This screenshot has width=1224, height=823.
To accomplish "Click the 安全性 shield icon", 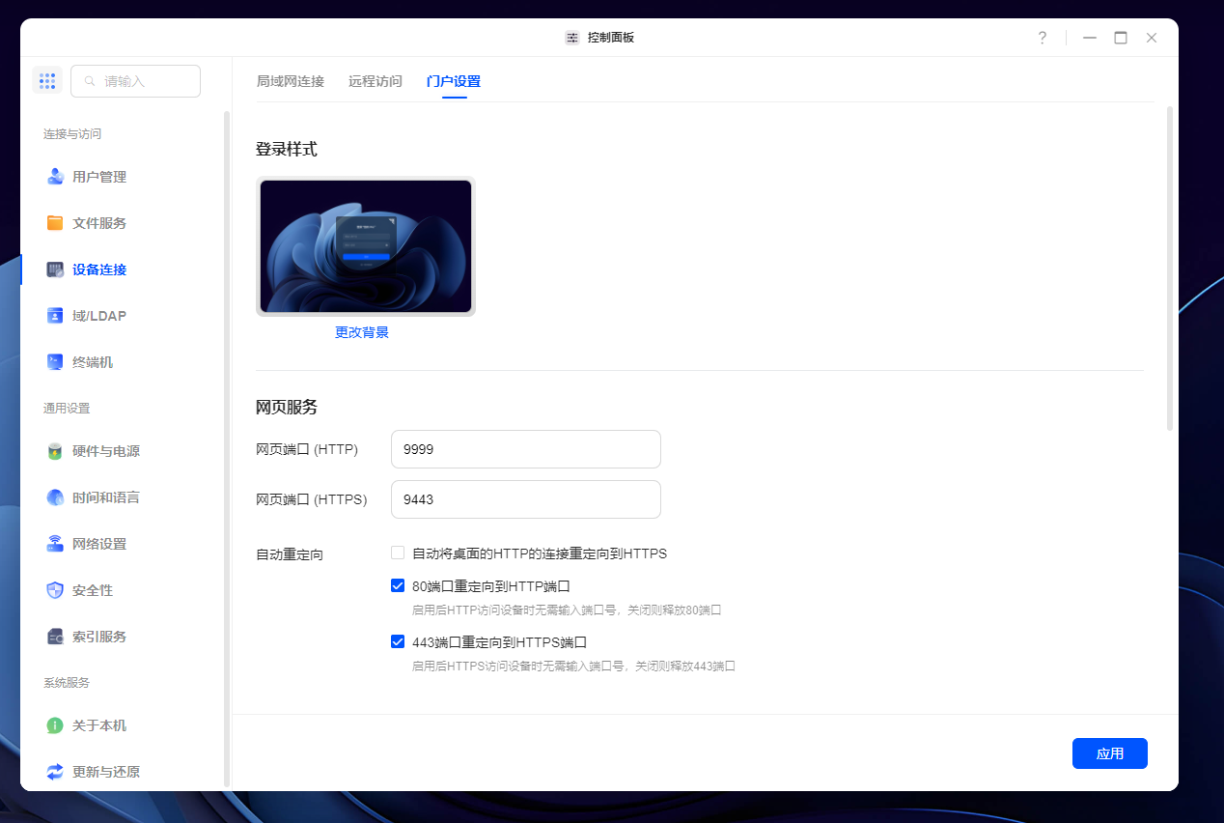I will 55,590.
